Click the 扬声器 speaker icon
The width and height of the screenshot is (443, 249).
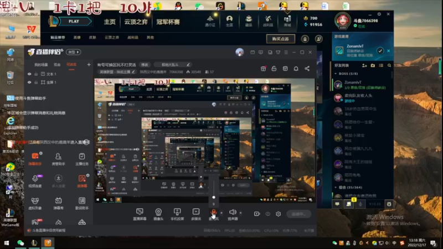233,212
